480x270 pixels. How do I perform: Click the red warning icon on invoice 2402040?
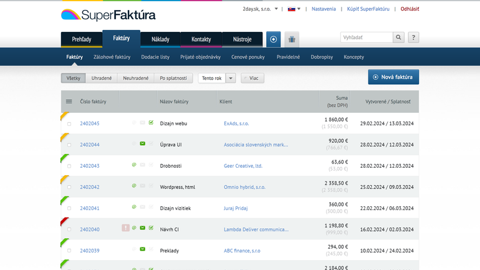point(125,228)
